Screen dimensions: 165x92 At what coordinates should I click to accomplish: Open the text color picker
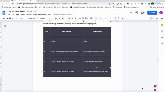(x=72, y=18)
